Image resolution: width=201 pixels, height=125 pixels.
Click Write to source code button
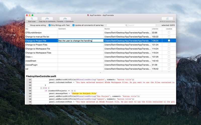point(167,18)
